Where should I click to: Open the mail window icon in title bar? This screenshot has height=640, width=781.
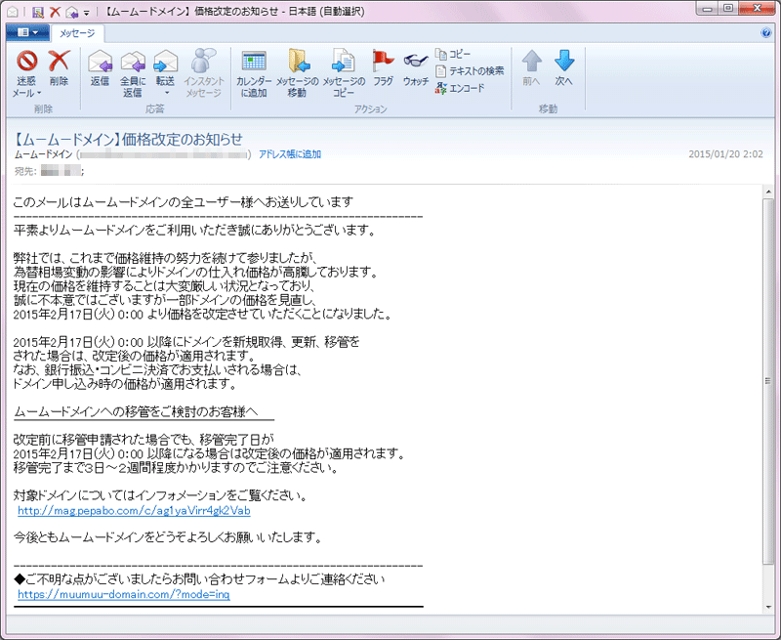(13, 11)
